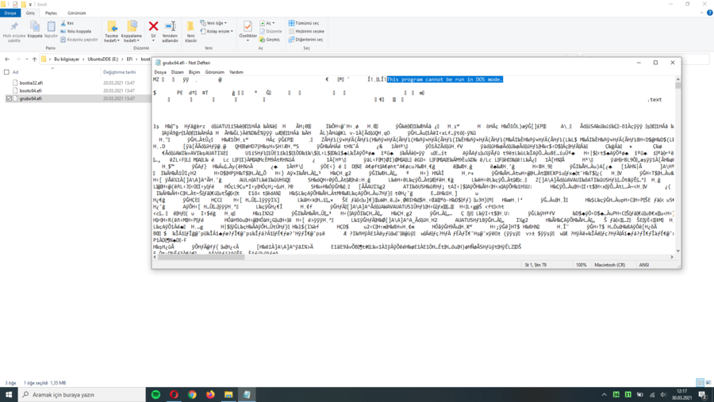Click the Kopyala copy icon
The height and width of the screenshot is (402, 714).
(x=35, y=27)
